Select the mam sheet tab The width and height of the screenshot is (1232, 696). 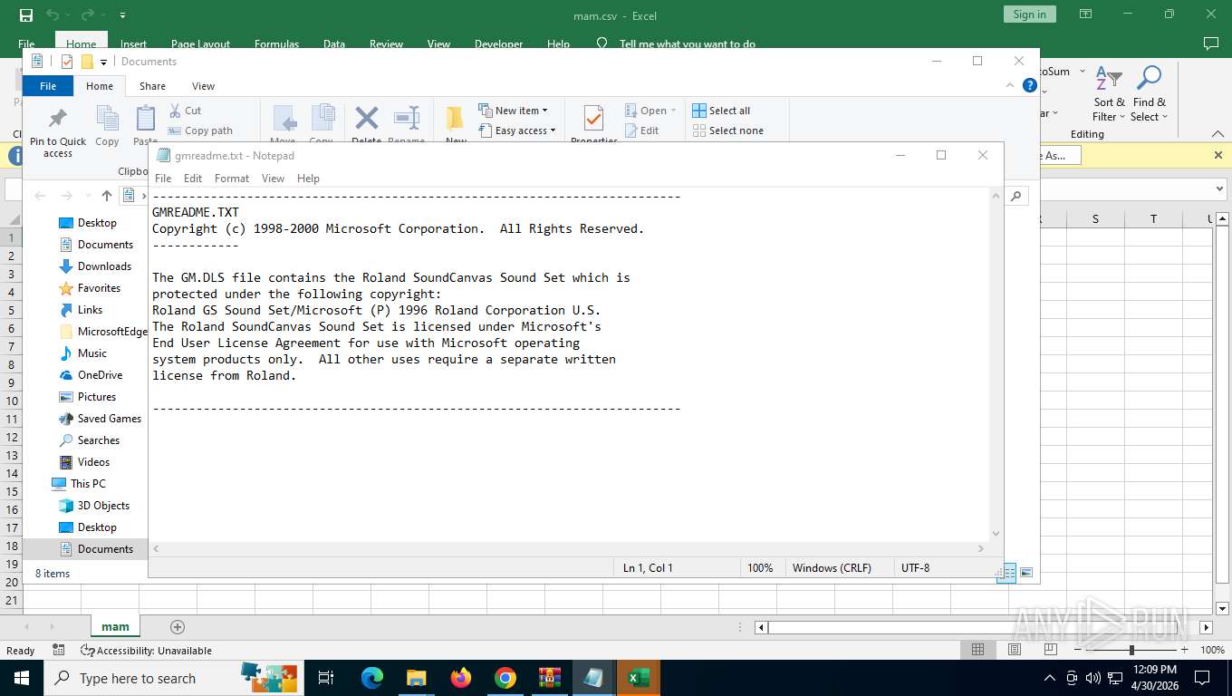pos(115,626)
